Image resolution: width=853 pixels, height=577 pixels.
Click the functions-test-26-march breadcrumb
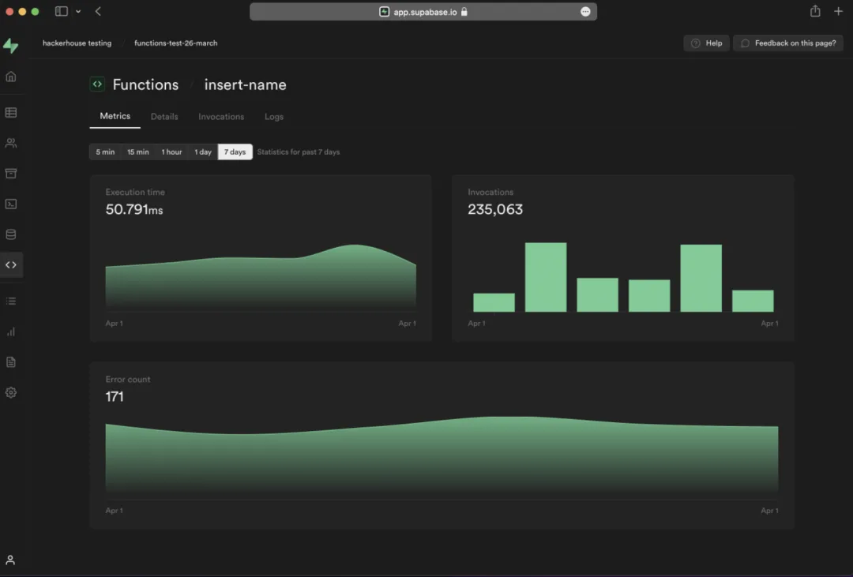coord(175,43)
